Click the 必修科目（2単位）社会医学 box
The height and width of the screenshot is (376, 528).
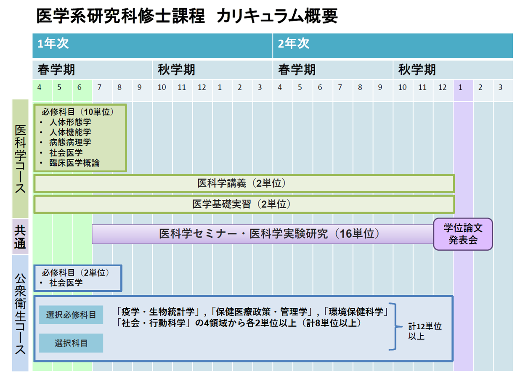pyautogui.click(x=78, y=278)
